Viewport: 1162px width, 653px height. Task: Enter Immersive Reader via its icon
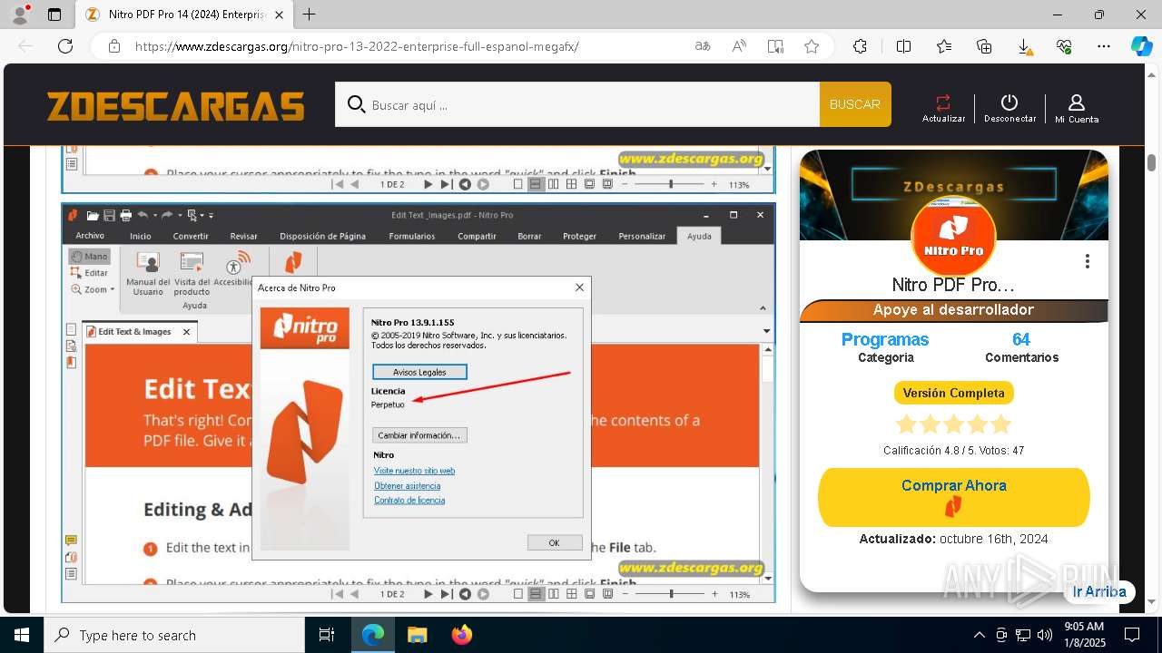tap(775, 46)
